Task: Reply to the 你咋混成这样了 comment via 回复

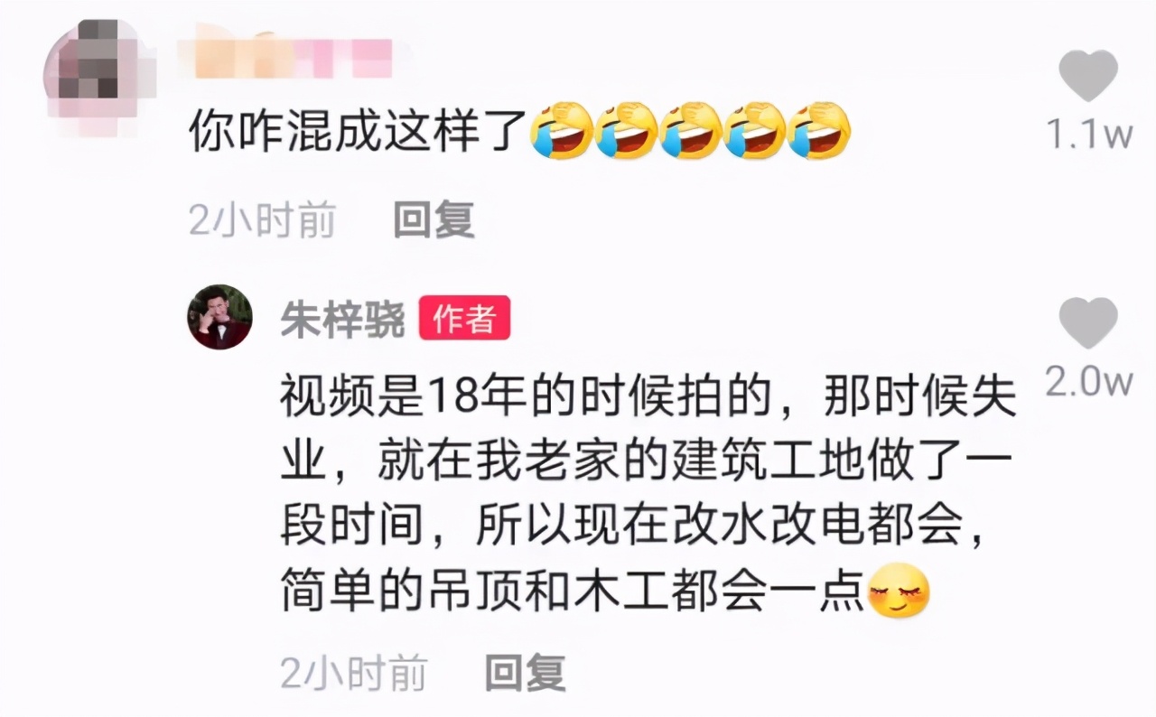Action: tap(434, 220)
